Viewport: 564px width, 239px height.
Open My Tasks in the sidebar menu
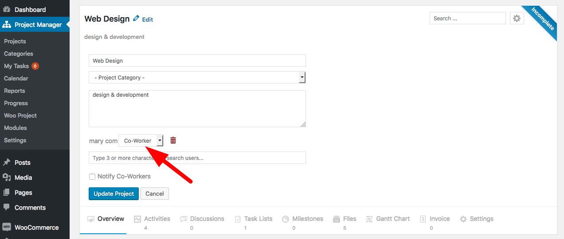[16, 66]
